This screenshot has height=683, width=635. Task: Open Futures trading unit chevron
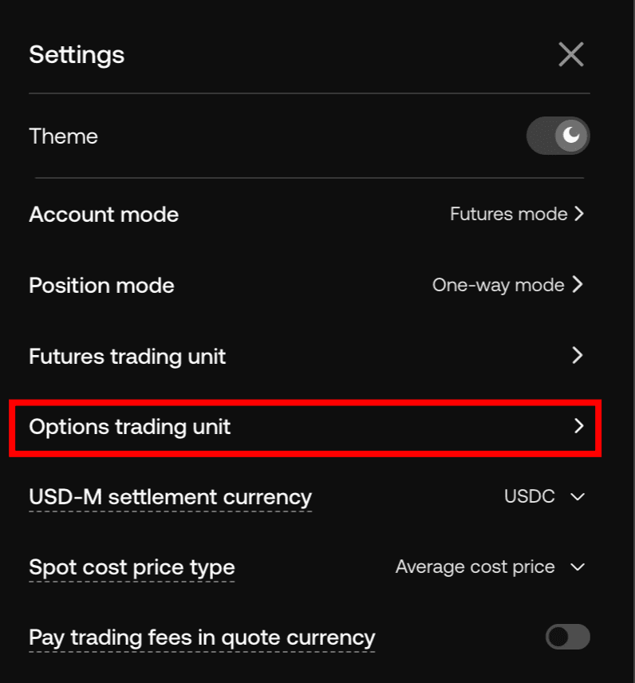(x=578, y=355)
